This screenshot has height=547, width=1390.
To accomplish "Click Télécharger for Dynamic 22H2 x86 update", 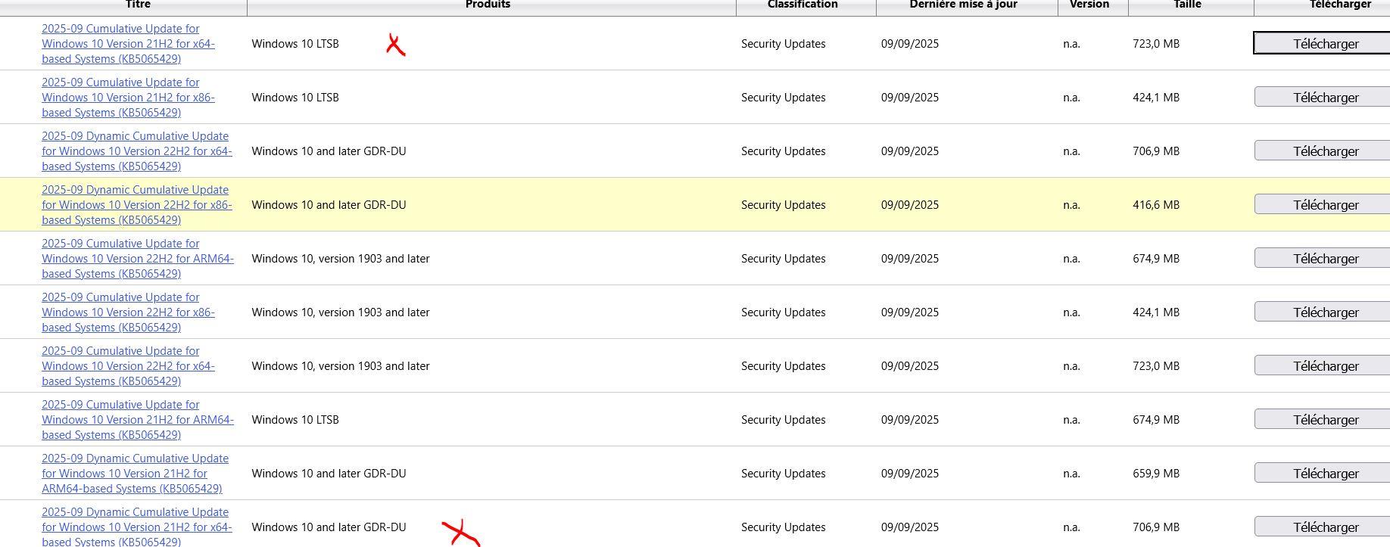I will coord(1322,204).
